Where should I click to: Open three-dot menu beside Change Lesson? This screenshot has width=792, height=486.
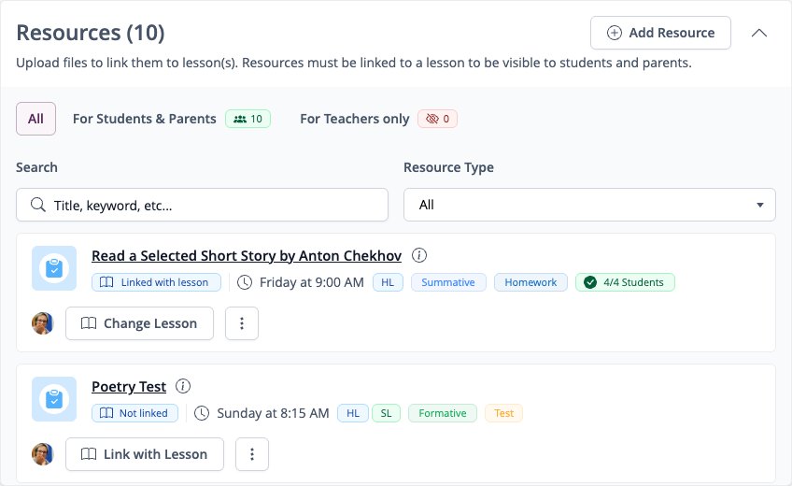coord(242,323)
